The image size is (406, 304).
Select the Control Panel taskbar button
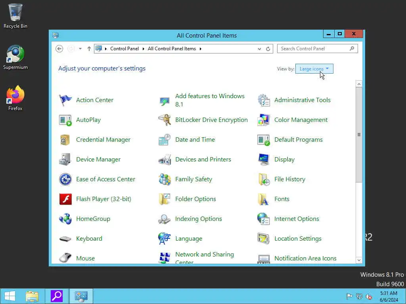(81, 296)
